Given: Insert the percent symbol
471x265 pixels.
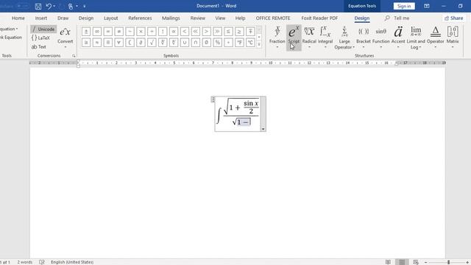Looking at the screenshot, I should point(218,43).
